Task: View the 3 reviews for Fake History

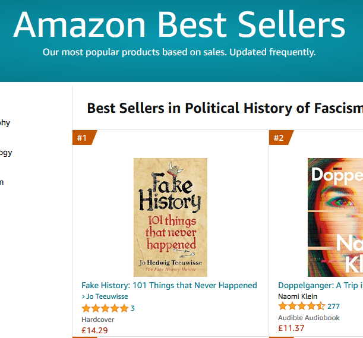Action: pyautogui.click(x=132, y=308)
